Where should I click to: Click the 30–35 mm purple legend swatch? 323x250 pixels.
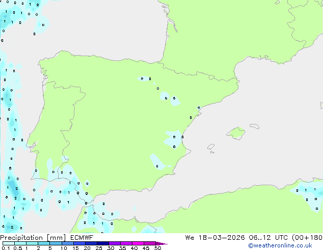point(114,243)
